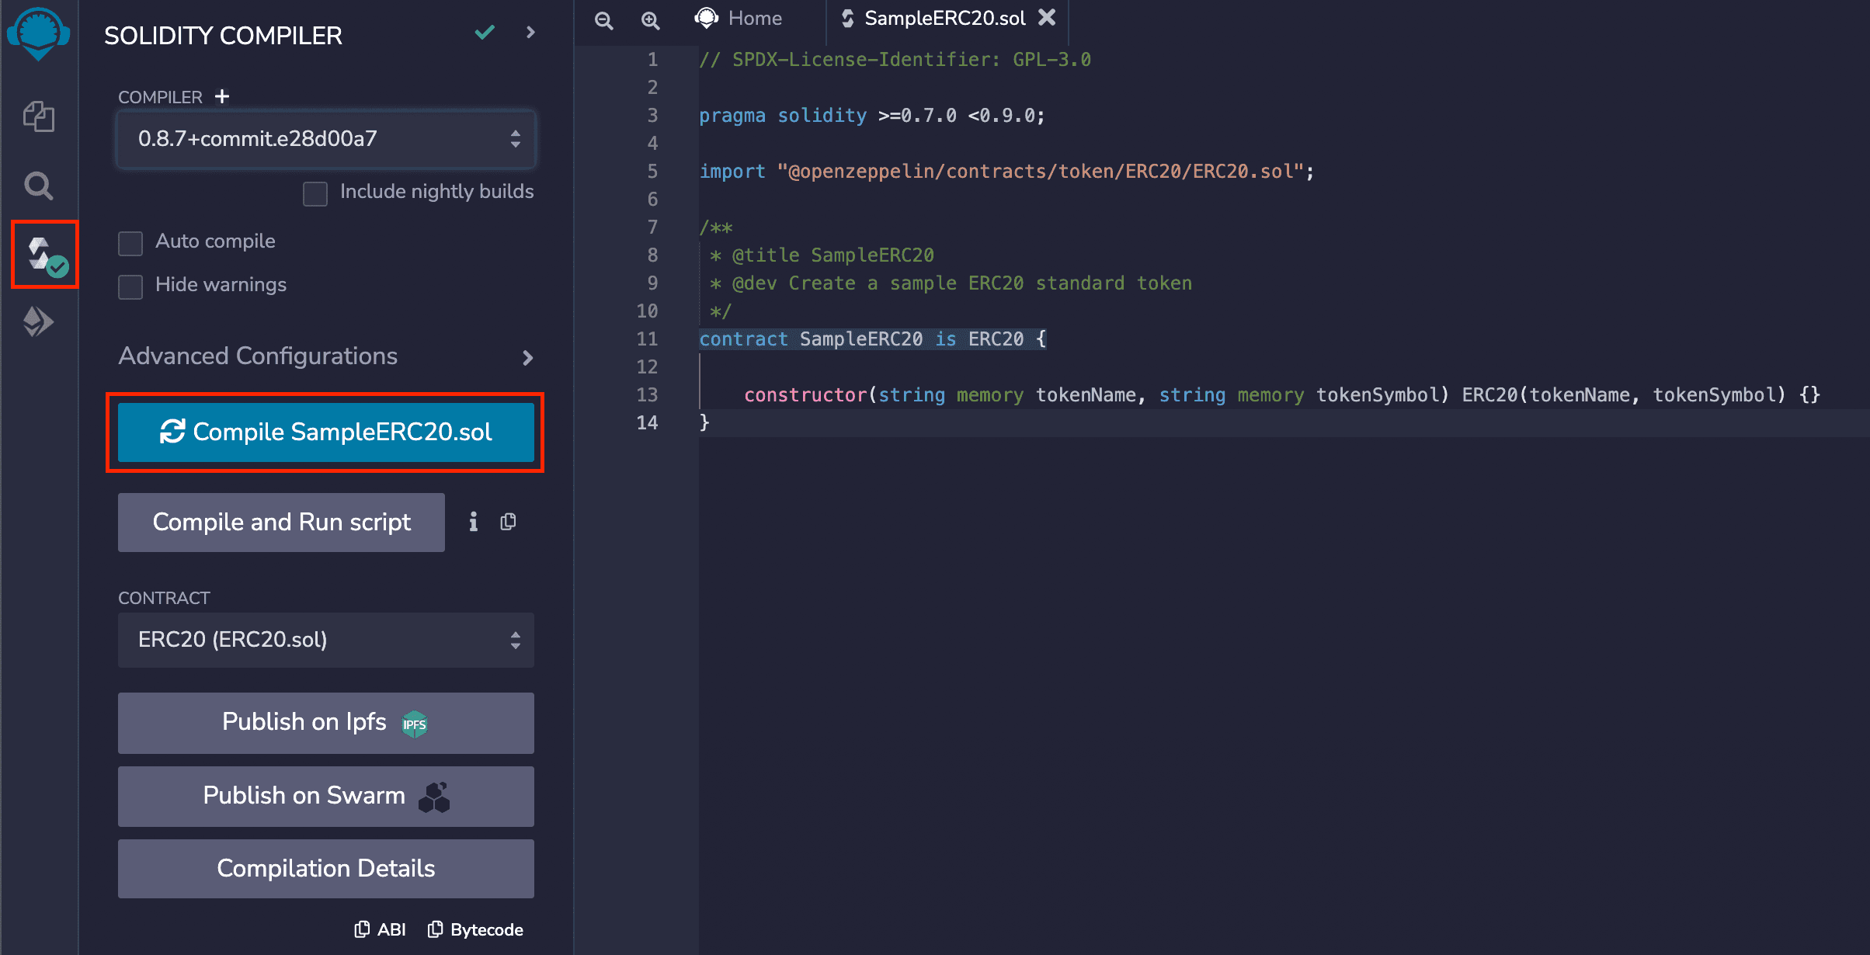Open the File Explorer panel
This screenshot has width=1870, height=955.
39,116
